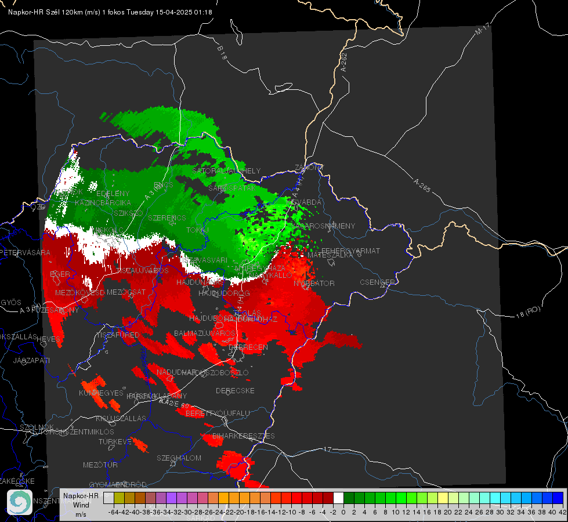Click the SÁROSPATAK label
This screenshot has width=568, height=522.
coord(232,188)
